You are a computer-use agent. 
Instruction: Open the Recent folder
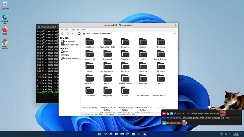click(107, 79)
